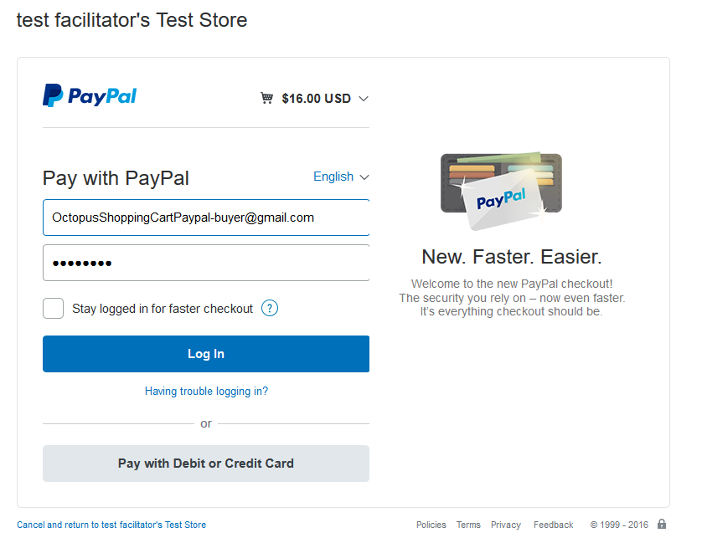The height and width of the screenshot is (543, 702).
Task: Open Having trouble logging in link
Action: pos(205,391)
